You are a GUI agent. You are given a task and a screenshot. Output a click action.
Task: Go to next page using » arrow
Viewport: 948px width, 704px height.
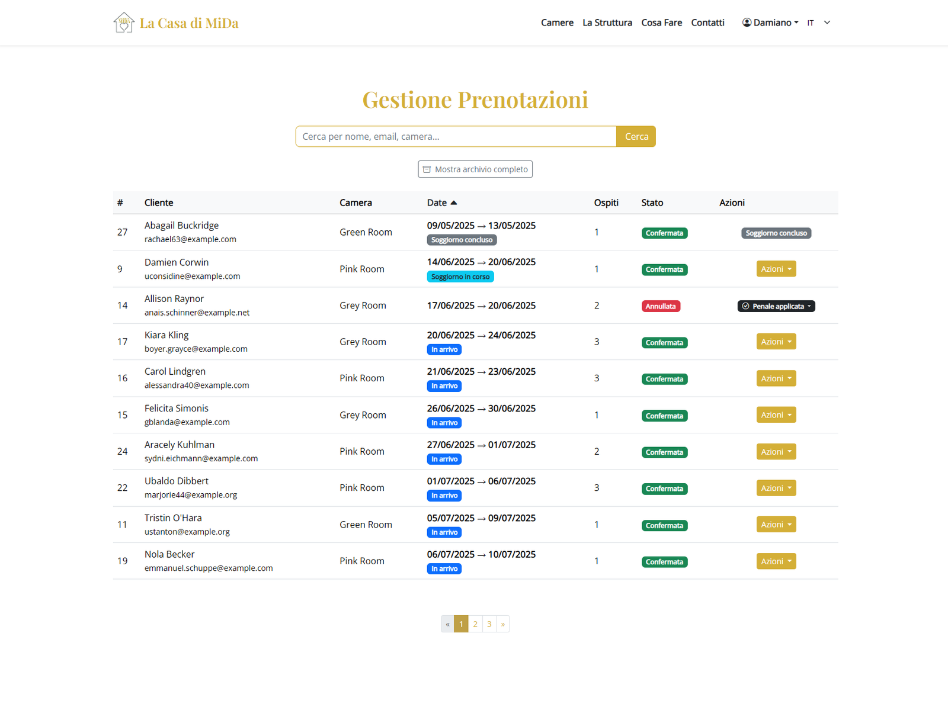pos(503,624)
